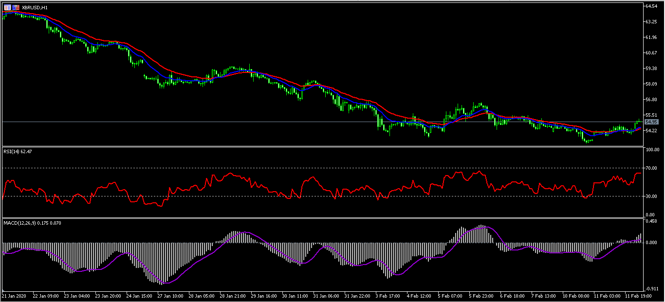Click the MACD(12,26,9) indicator label
Screen dimensions: 665x302
(x=32, y=223)
